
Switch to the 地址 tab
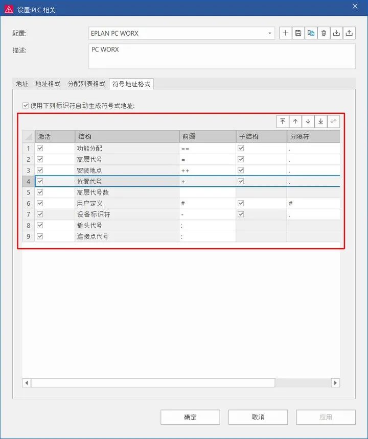click(22, 84)
